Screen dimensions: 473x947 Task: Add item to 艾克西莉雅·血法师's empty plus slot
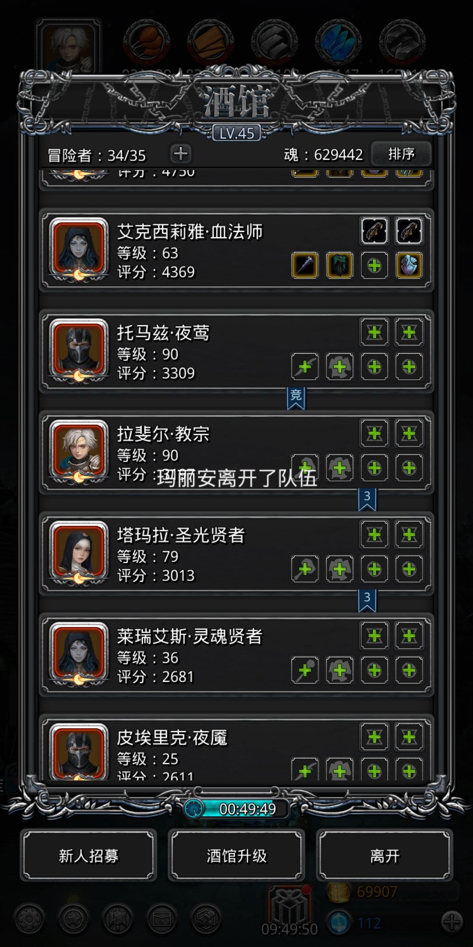click(x=374, y=265)
